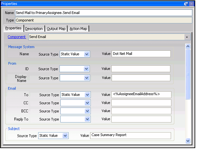
Task: Click the CC value field
Action: click(141, 103)
